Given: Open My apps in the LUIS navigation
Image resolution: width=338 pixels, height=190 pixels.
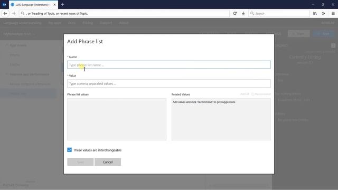Looking at the screenshot, I should (55, 23).
